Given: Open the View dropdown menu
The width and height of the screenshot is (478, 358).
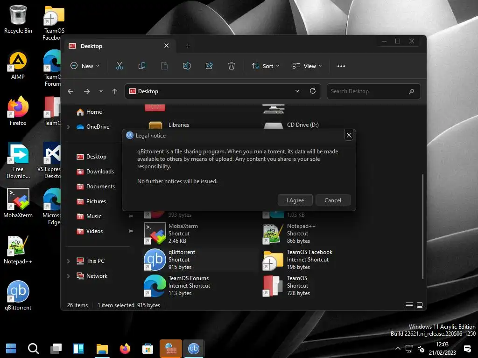Looking at the screenshot, I should click(307, 66).
